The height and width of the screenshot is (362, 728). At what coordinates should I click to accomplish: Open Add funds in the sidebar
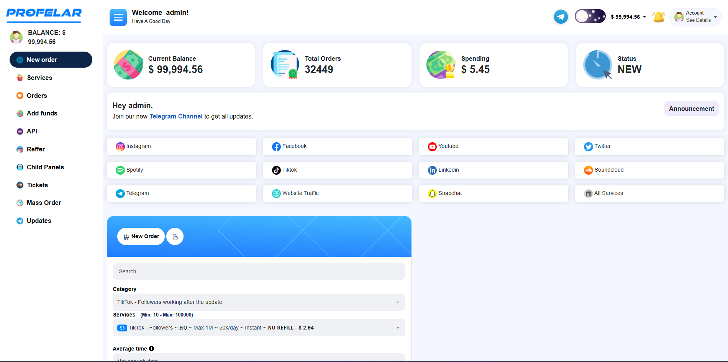(x=42, y=113)
